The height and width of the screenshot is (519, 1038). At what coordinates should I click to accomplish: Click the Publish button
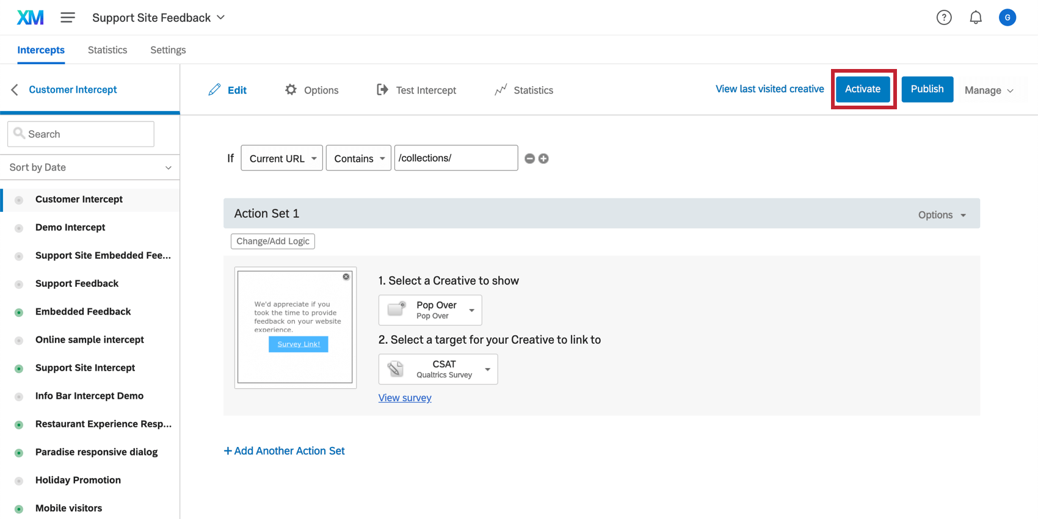pyautogui.click(x=927, y=89)
